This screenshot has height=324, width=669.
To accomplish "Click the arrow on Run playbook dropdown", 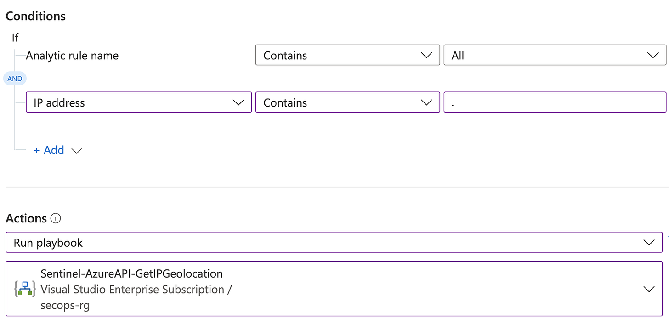I will [649, 242].
